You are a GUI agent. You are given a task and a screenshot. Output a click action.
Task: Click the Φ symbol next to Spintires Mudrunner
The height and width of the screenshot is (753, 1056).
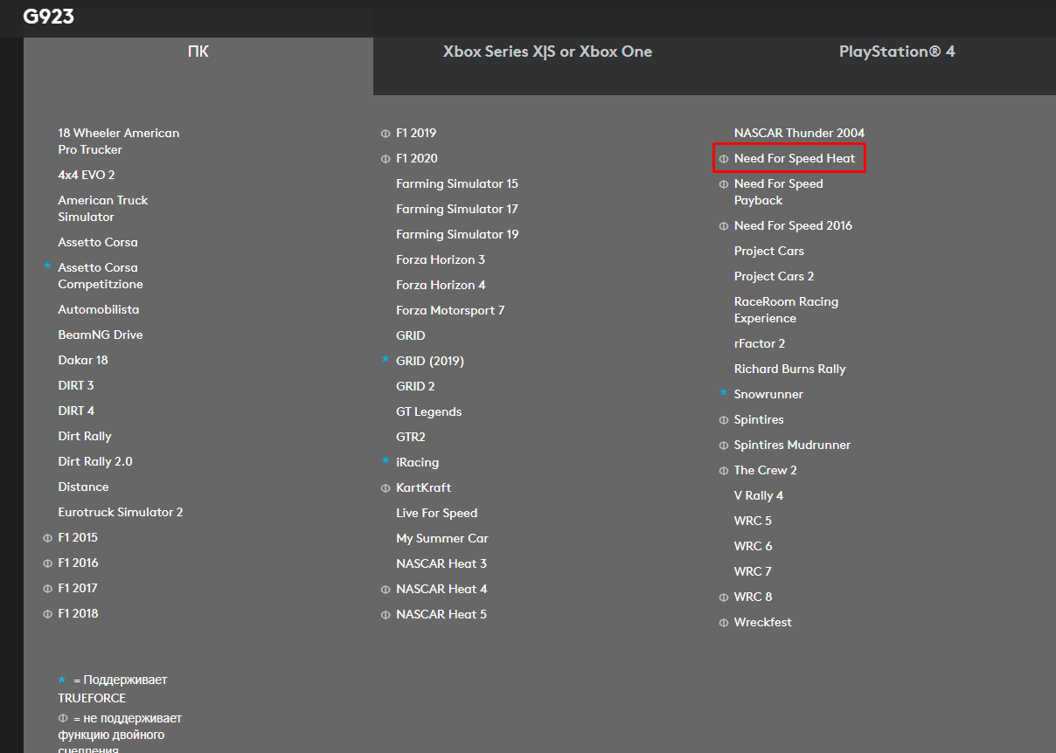(724, 446)
